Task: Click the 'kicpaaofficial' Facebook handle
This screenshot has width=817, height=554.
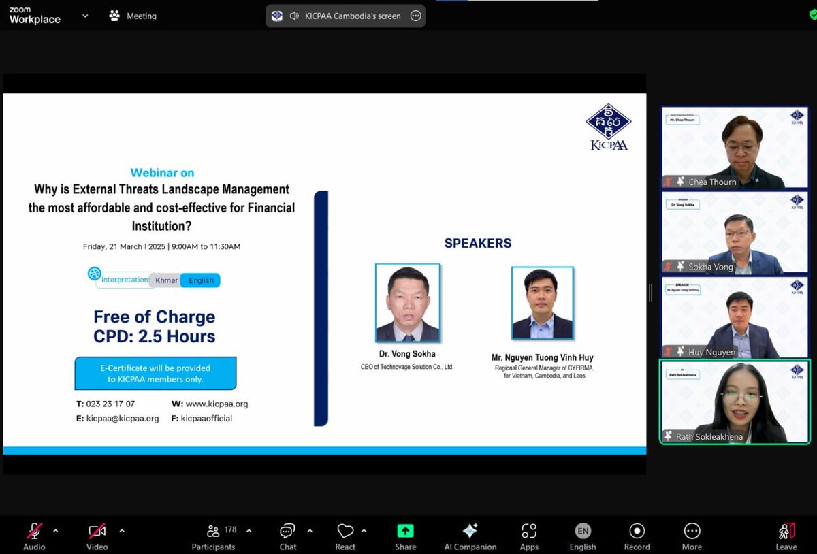Action: [206, 419]
